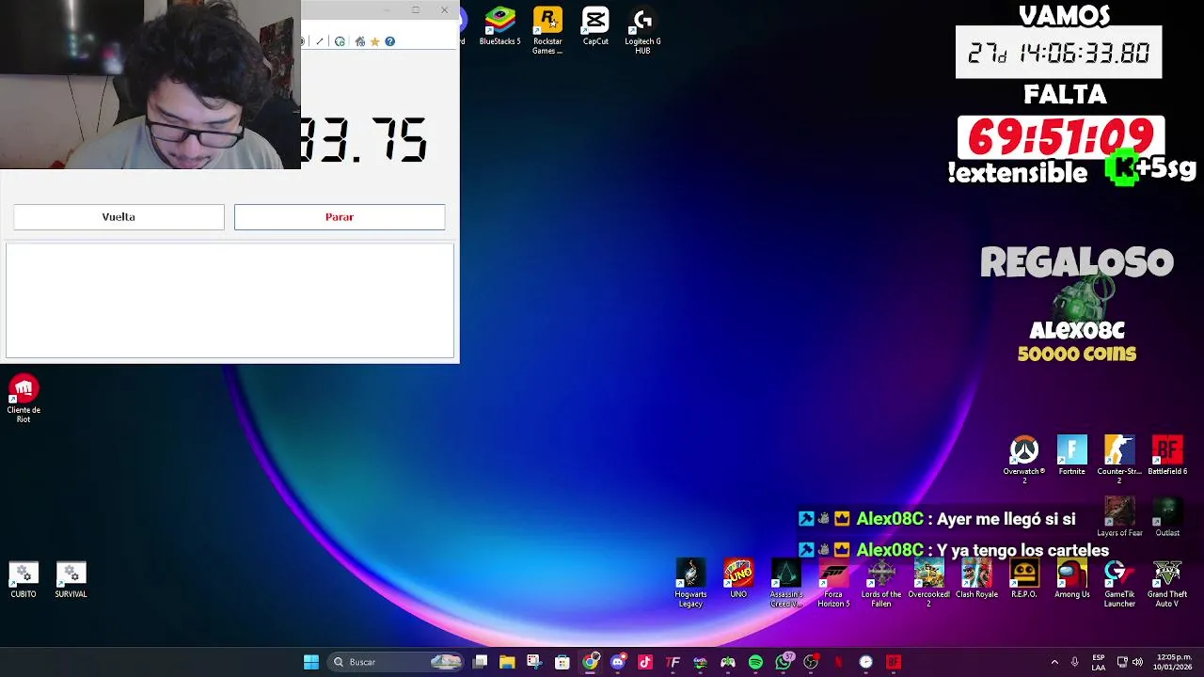Open the Windows Start menu
This screenshot has height=677, width=1204.
point(311,662)
